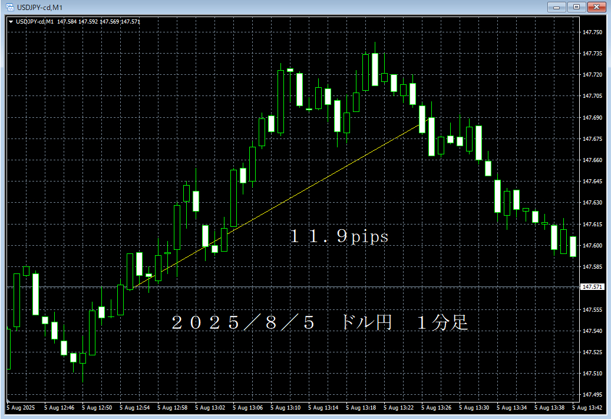
Task: Click the 147.750 price scale label
Action: click(x=592, y=32)
